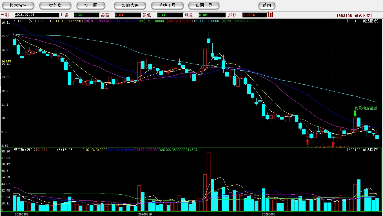Viewport: 383px width, 216px height.
Task: Click the 日期 label in the info bar
Action: (5, 15)
